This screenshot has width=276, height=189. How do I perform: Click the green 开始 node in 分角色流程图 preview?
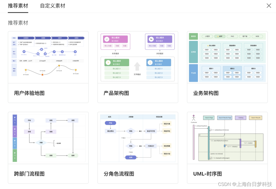(x=111, y=123)
